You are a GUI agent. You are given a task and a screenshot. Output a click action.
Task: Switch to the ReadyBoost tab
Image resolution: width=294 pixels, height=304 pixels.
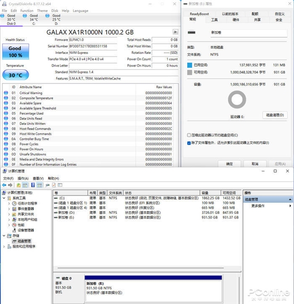199,14
